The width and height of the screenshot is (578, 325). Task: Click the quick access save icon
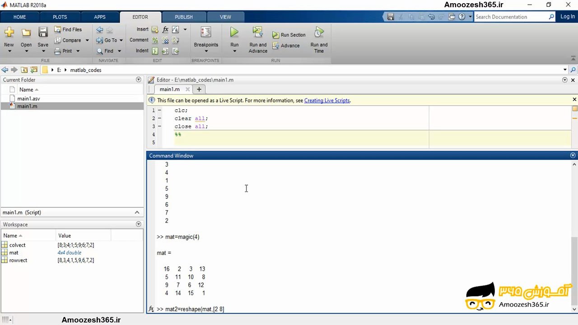[391, 17]
